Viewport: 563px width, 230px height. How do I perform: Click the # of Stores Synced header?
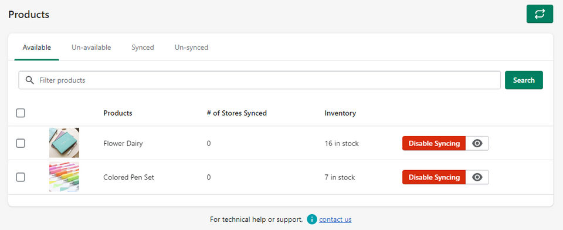(x=236, y=113)
